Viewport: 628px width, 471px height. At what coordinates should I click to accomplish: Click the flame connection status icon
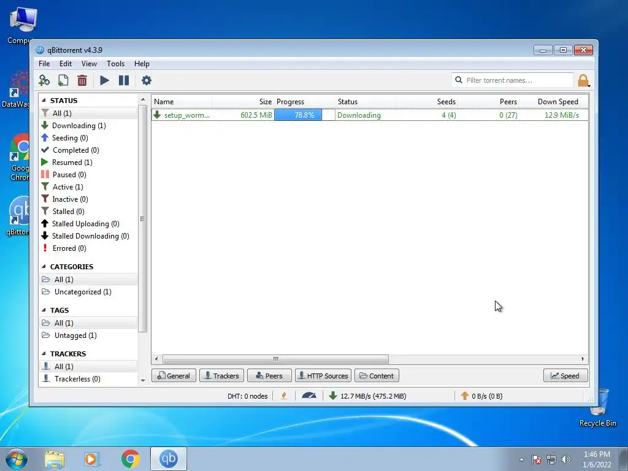pos(284,396)
